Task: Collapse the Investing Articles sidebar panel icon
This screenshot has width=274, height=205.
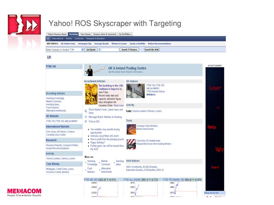Action: click(81, 93)
